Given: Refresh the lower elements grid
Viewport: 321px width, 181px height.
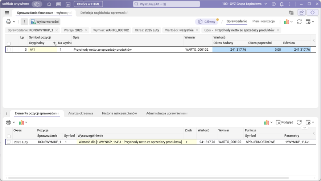Looking at the screenshot, I should click(x=299, y=122).
